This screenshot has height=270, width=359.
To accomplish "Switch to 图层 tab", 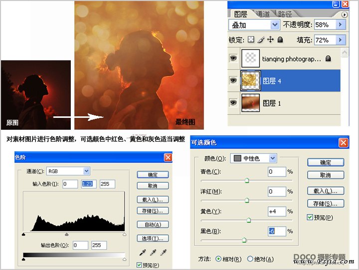I will [x=241, y=14].
